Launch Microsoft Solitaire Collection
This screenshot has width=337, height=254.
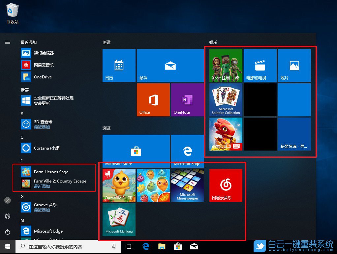tap(226, 100)
